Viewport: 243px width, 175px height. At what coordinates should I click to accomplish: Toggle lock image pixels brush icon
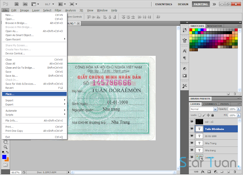[x=204, y=115]
